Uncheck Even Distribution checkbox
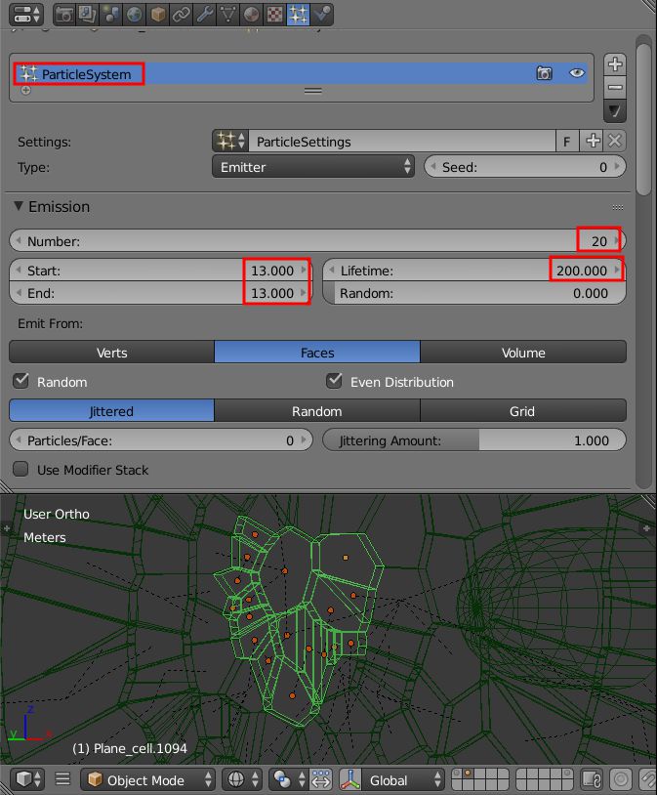The height and width of the screenshot is (795, 657). (334, 381)
